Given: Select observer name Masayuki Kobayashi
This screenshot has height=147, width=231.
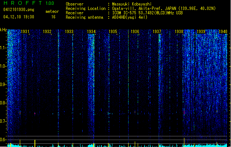Looking at the screenshot, I should [132, 4].
